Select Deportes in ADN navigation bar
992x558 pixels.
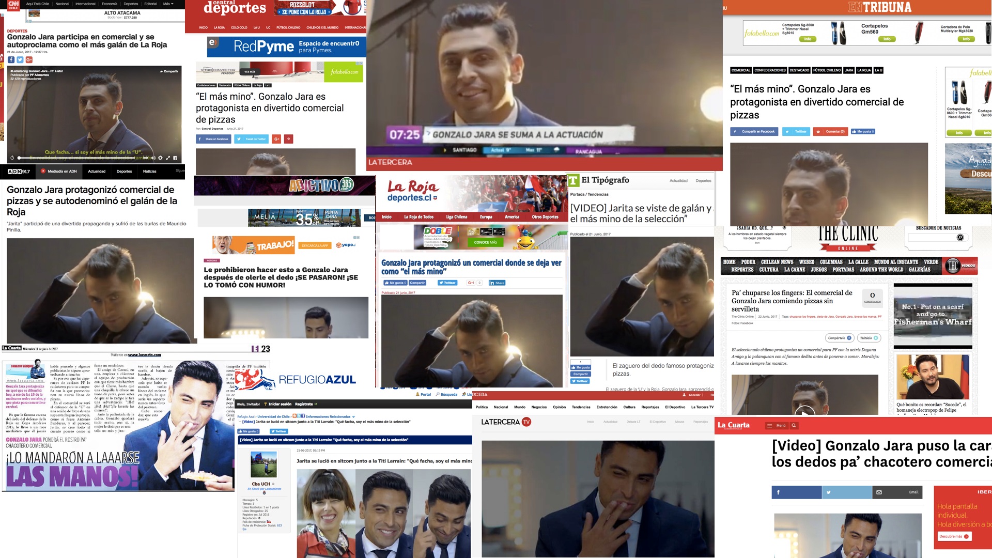click(x=124, y=172)
